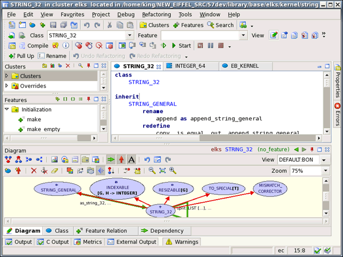Collapse the Initialization feature group
This screenshot has width=343, height=257.
click(7, 109)
